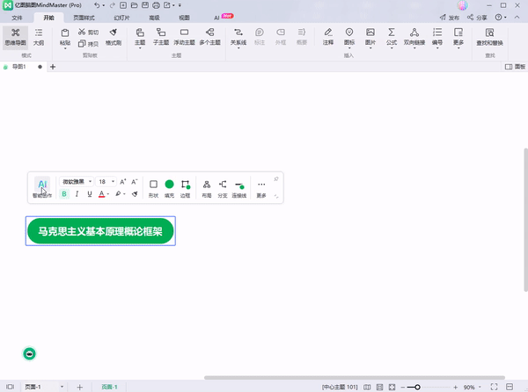528x392 pixels.
Task: Add a Relationship line
Action: click(x=238, y=37)
